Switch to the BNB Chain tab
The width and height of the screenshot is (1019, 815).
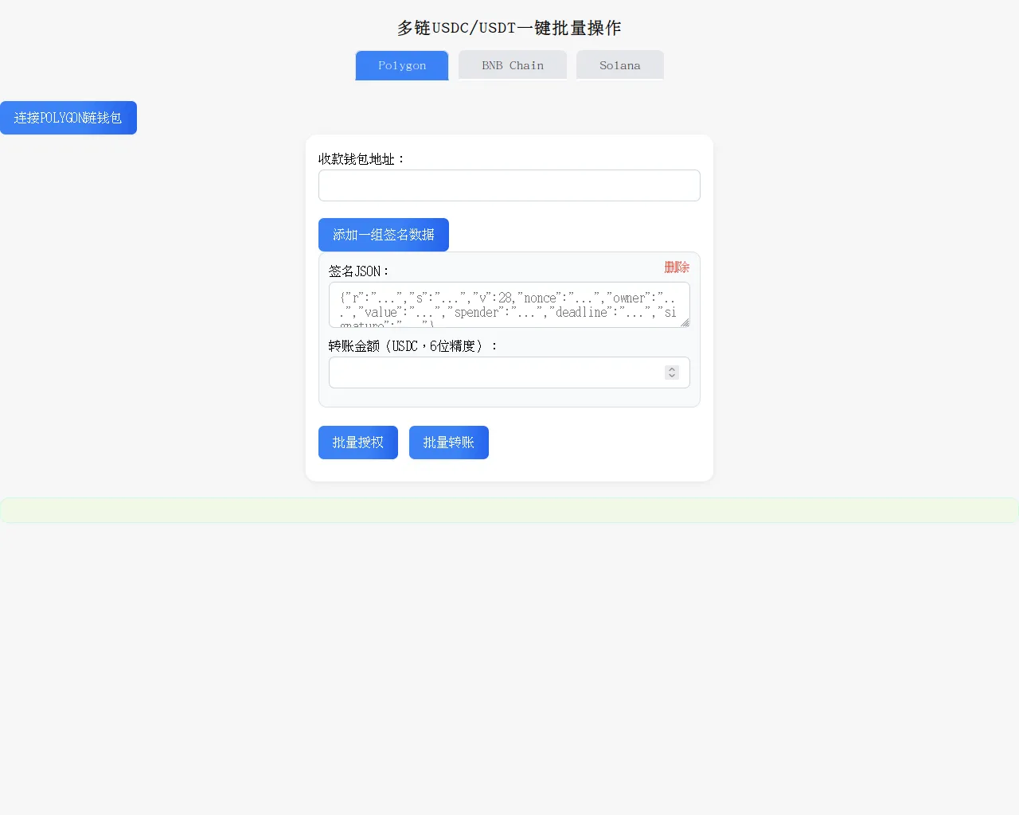coord(513,65)
